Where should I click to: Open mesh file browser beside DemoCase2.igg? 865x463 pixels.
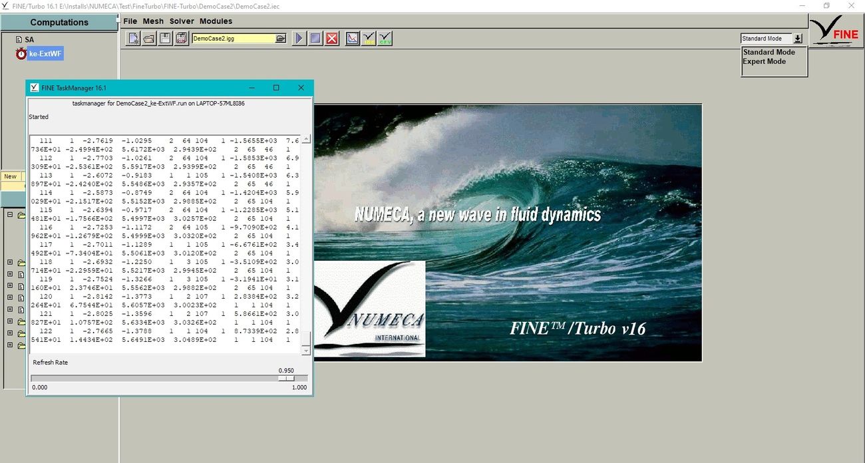pyautogui.click(x=281, y=39)
